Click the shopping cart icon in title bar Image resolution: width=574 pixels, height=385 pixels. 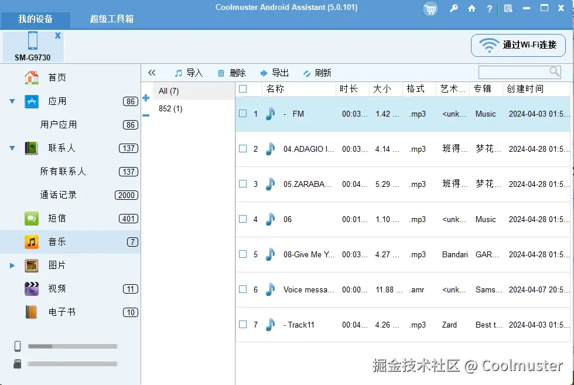(430, 9)
